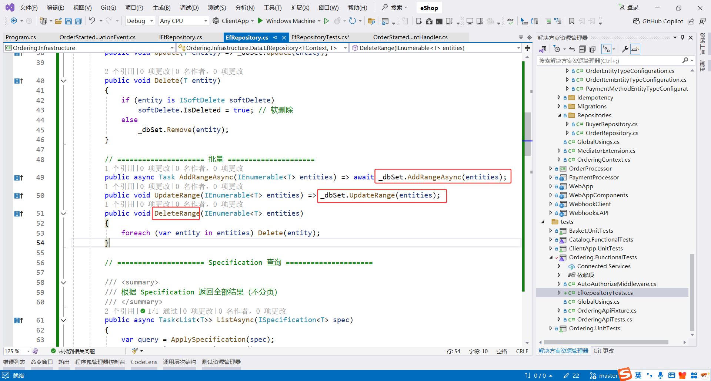Open the 125 % zoom level dropdown
This screenshot has height=381, width=711.
(x=17, y=351)
